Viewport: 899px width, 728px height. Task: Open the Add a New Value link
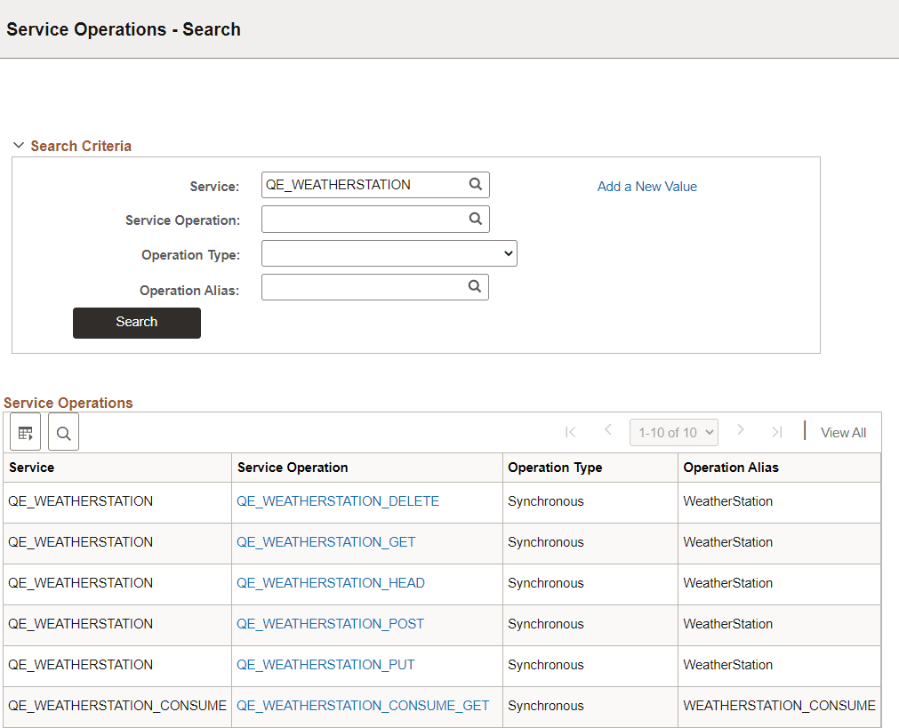coord(646,187)
